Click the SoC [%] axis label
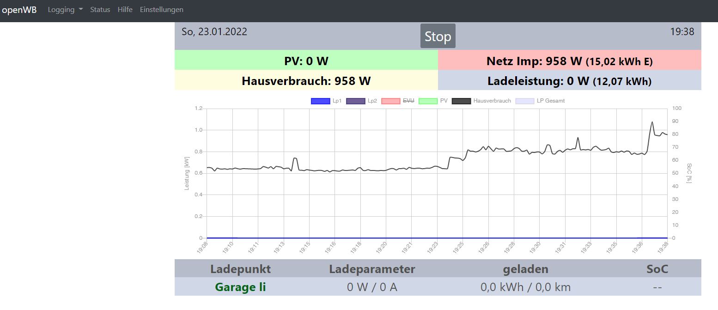This screenshot has height=310, width=718. tap(689, 173)
